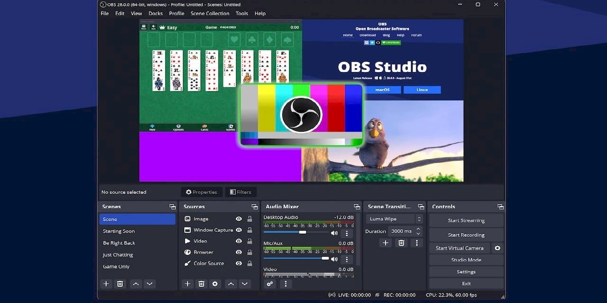
Task: Open the Scene Collection menu
Action: coord(210,13)
